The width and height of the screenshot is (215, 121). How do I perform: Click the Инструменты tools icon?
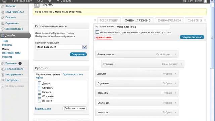[x=3, y=75]
